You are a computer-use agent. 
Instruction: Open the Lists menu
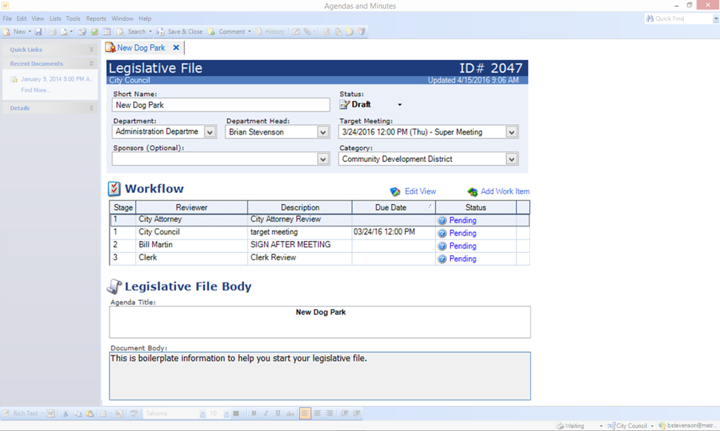pos(55,18)
